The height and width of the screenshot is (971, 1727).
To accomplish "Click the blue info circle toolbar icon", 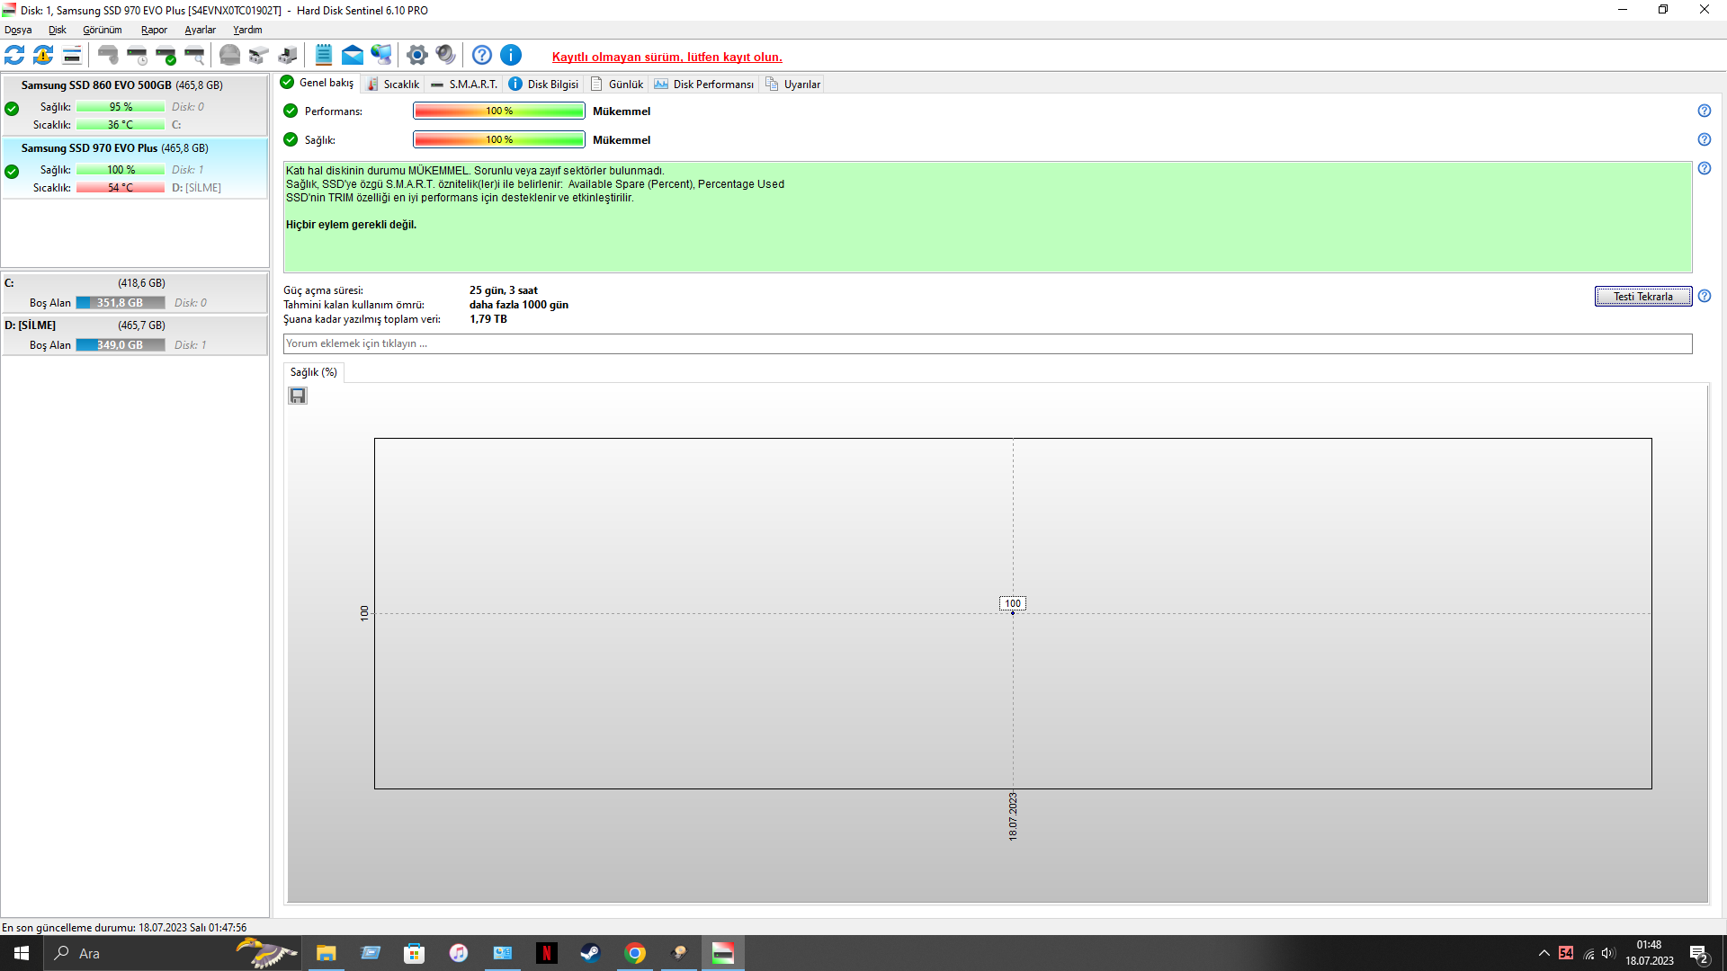I will 511,56.
